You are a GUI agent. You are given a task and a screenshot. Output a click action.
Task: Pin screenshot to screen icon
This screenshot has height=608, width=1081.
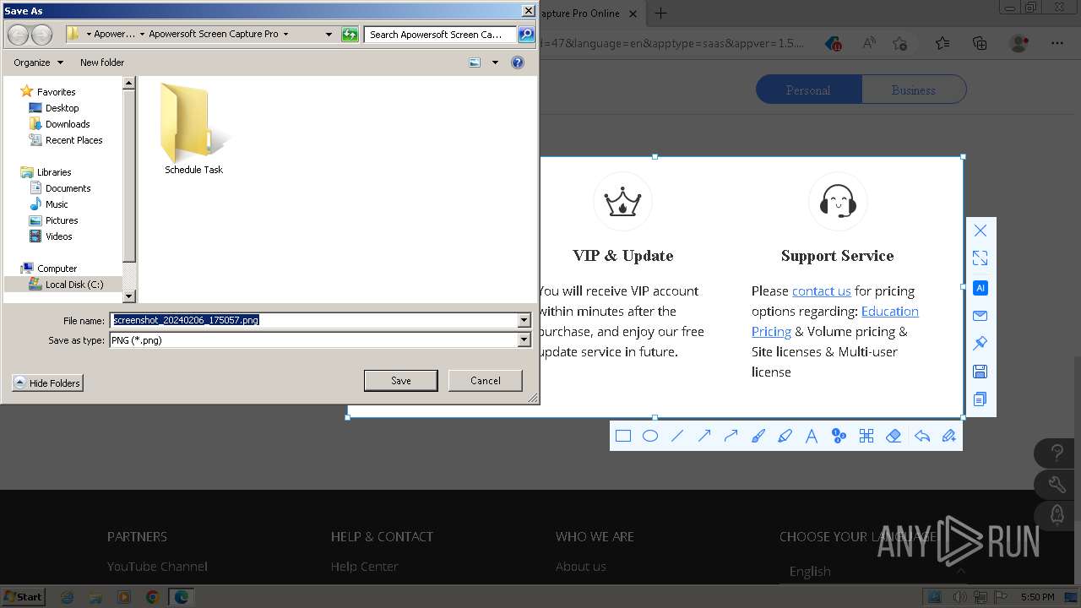(x=981, y=344)
